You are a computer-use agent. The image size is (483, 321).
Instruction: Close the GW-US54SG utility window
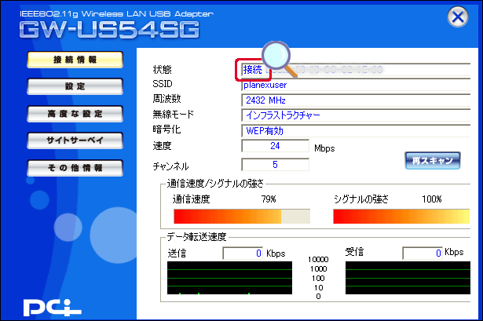[458, 16]
